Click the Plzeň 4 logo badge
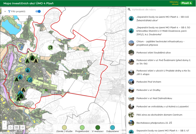This screenshot has width=196, height=134. point(186,3)
